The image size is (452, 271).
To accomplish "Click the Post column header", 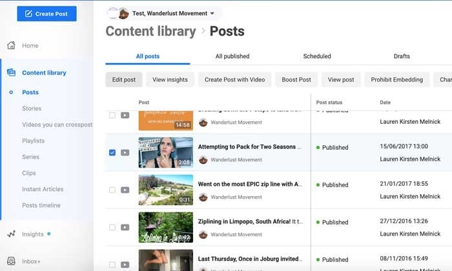I will pos(144,102).
